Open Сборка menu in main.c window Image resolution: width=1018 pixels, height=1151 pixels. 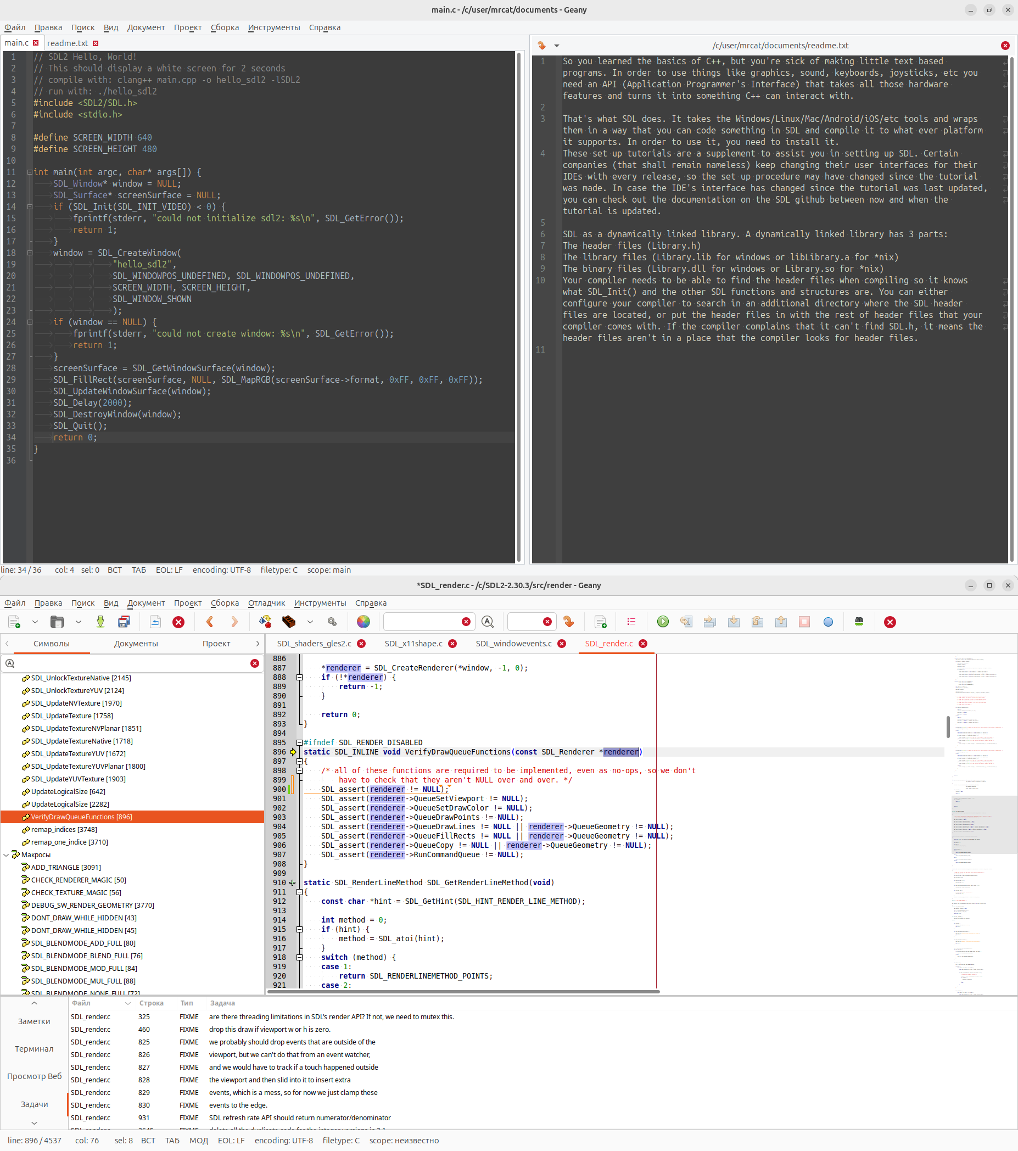tap(225, 27)
